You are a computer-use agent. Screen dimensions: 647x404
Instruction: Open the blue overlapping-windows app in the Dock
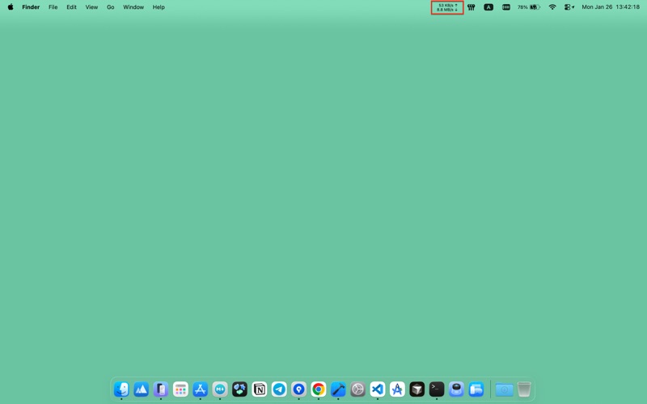(476, 389)
